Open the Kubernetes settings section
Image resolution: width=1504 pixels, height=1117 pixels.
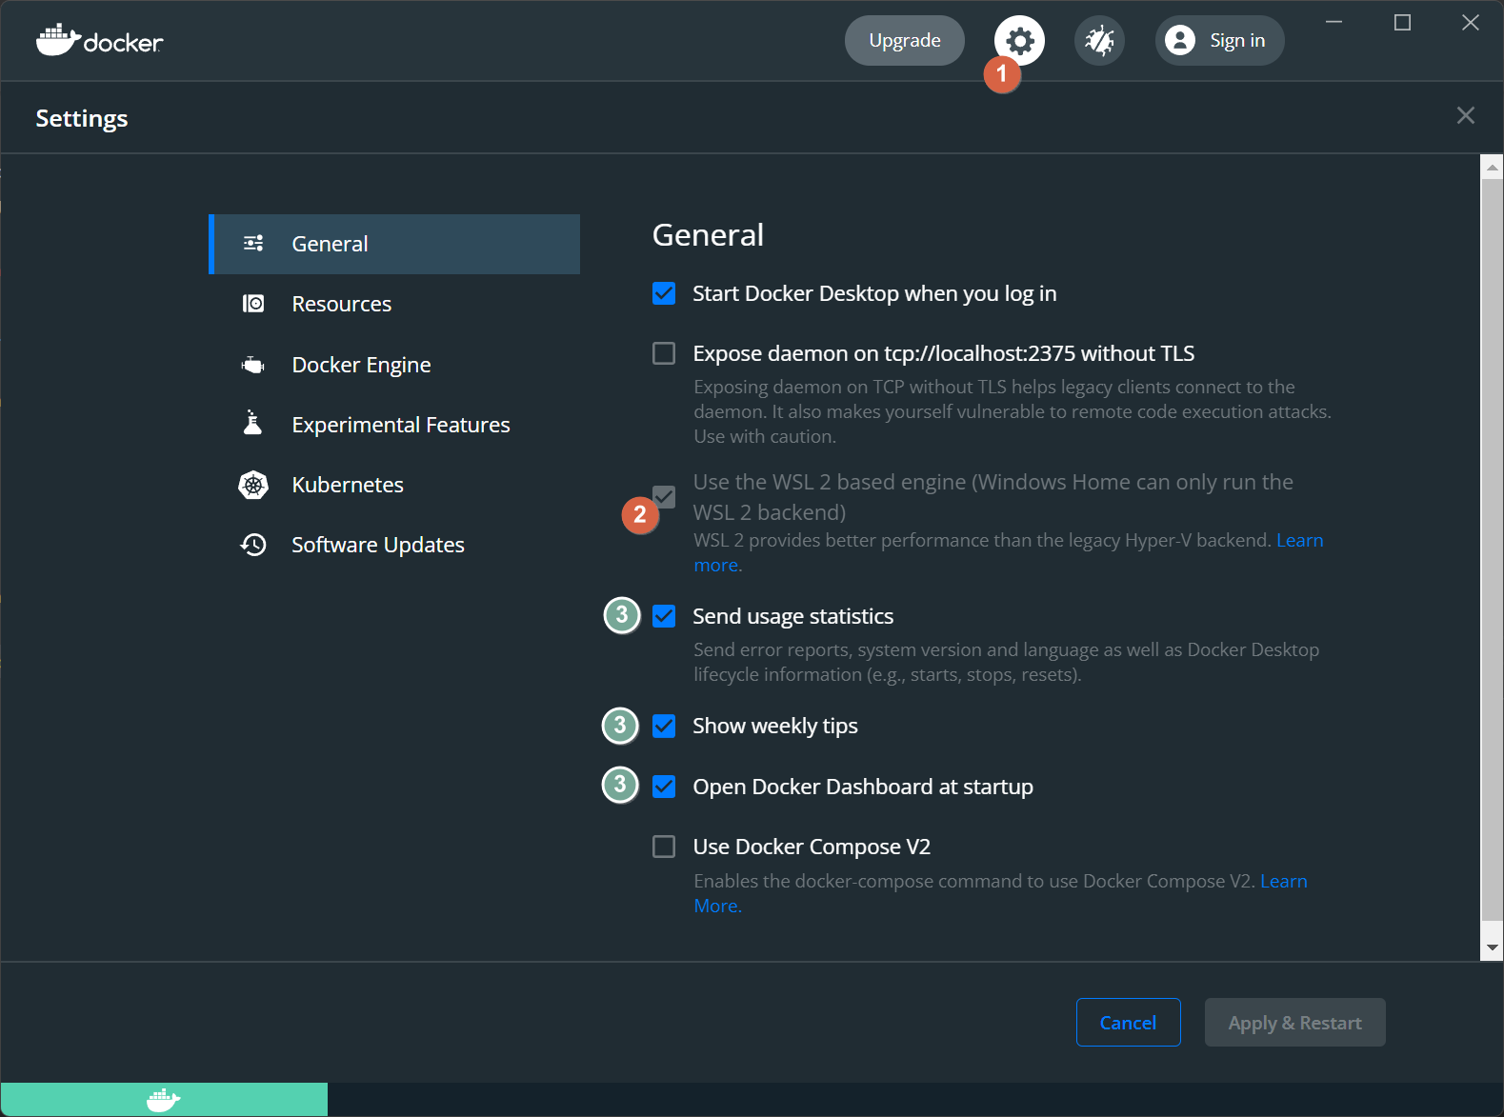pos(394,485)
